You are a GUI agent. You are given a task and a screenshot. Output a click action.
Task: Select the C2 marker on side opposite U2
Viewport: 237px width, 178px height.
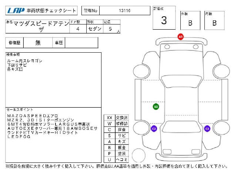point(207,129)
